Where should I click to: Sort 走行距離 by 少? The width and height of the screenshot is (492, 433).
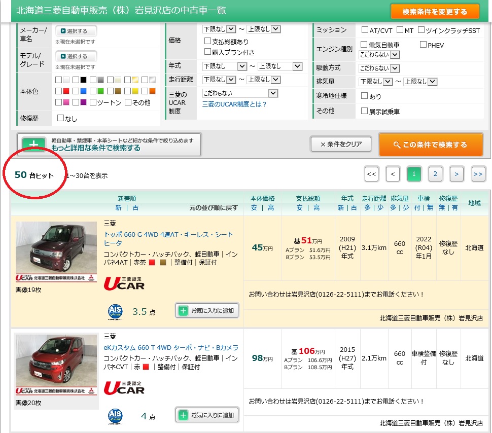pos(380,208)
